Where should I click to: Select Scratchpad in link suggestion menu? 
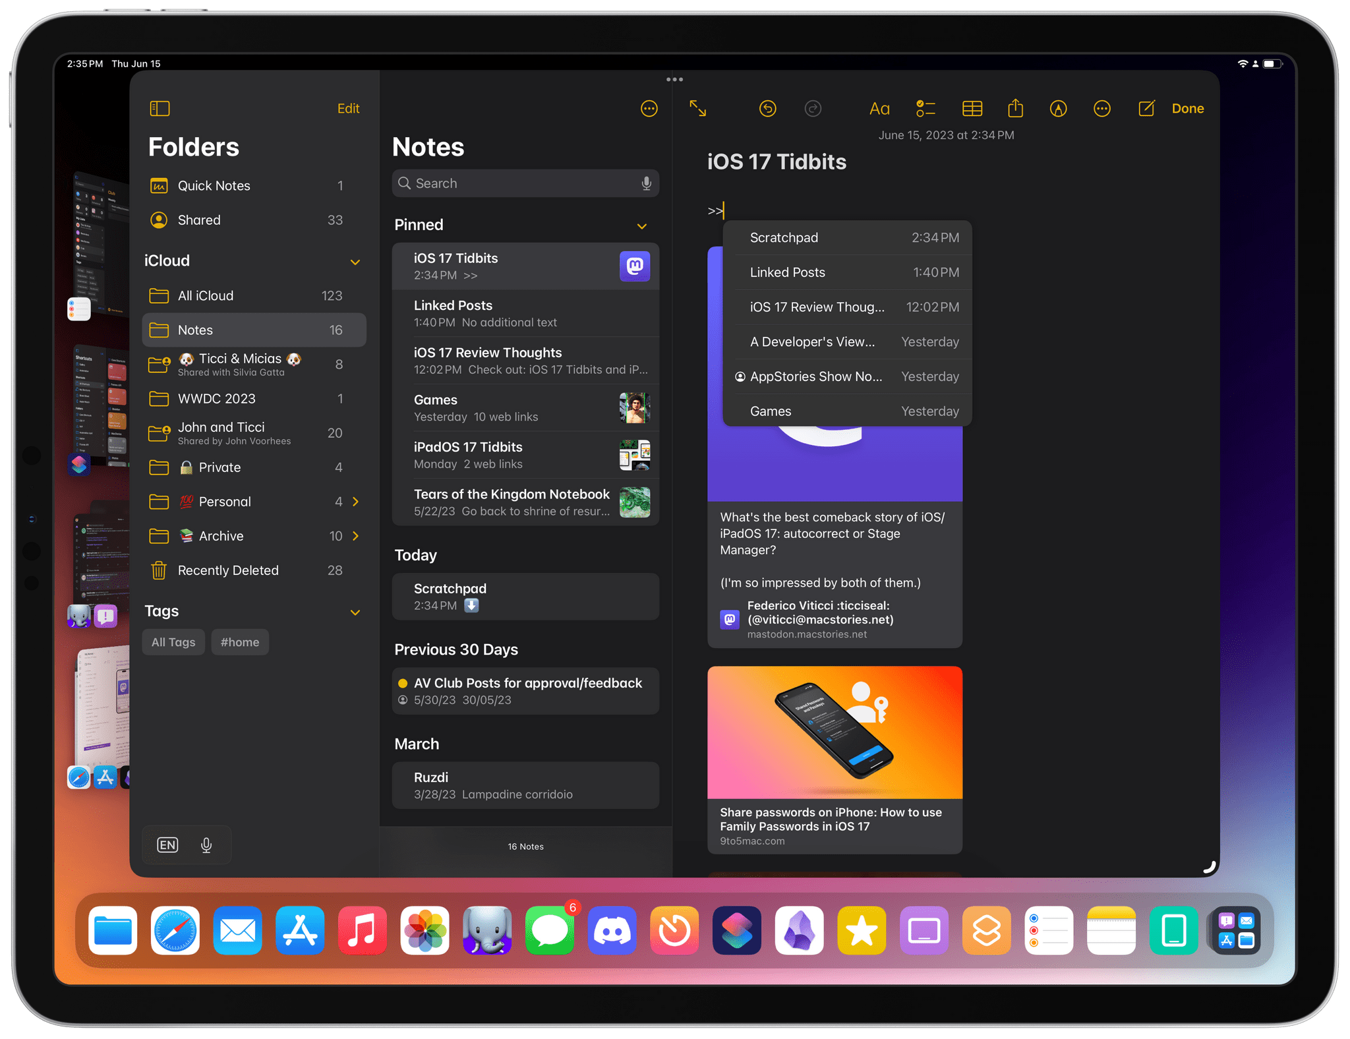[x=848, y=238]
